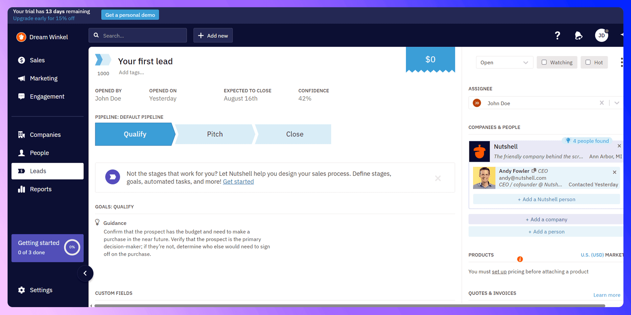Click the 4 people found badge
The width and height of the screenshot is (631, 315).
coord(587,141)
